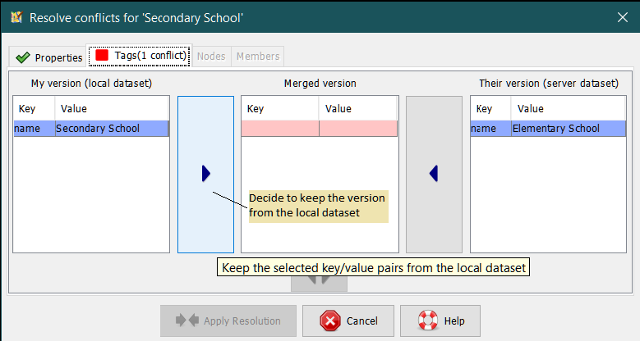This screenshot has width=640, height=341.
Task: Click the right arrow to keep local version
Action: click(x=205, y=173)
